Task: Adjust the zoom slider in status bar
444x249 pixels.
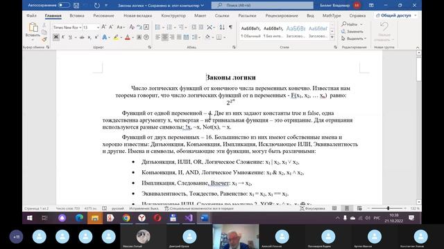Action: [x=388, y=208]
